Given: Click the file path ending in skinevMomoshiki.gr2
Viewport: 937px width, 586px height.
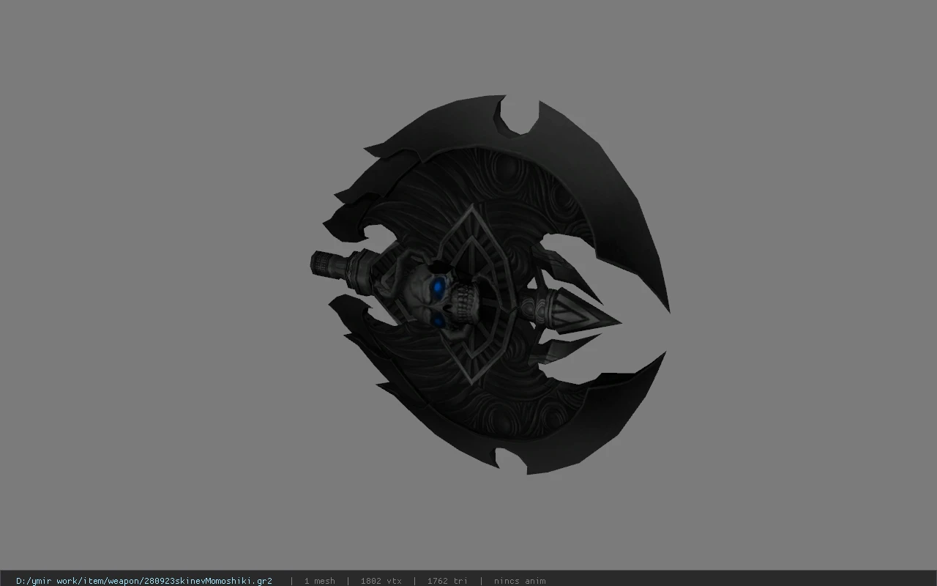Looking at the screenshot, I should pos(144,581).
